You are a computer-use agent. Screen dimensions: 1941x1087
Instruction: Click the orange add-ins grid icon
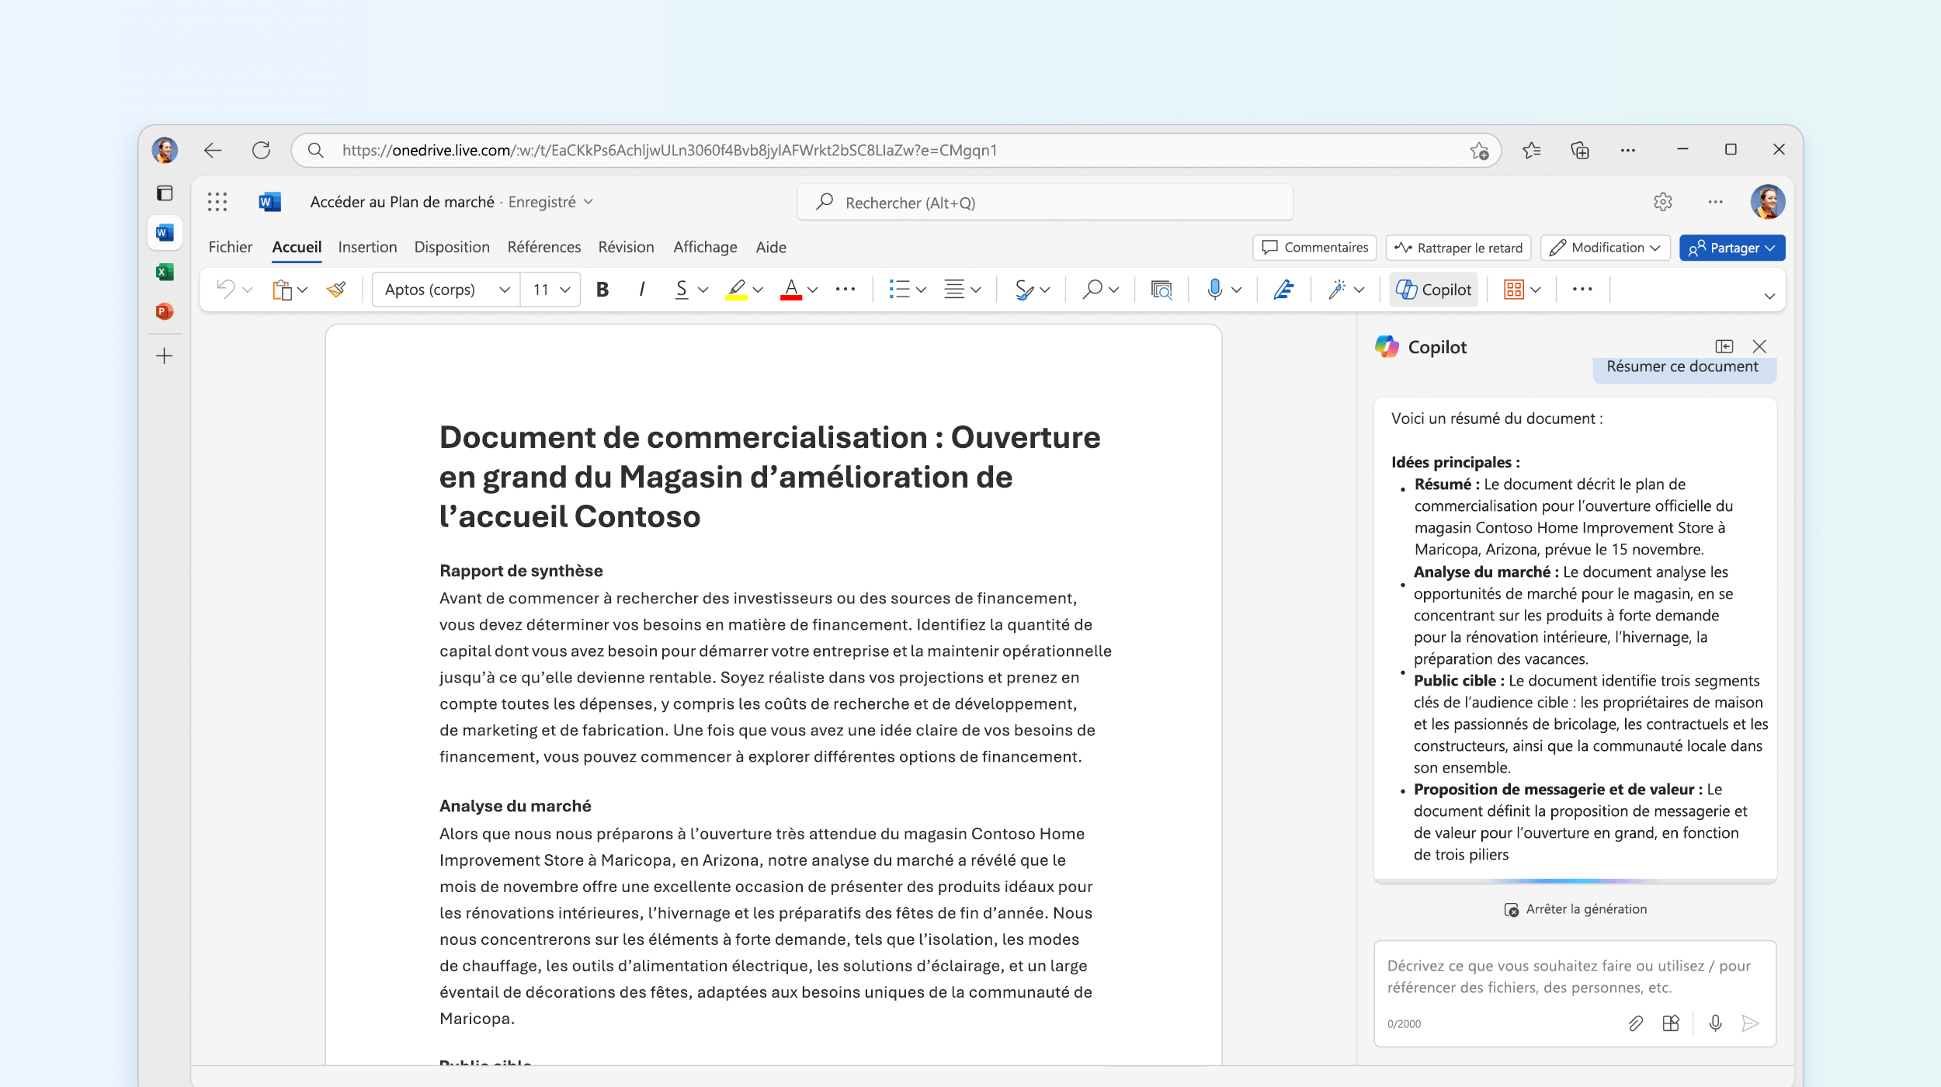click(x=1514, y=290)
